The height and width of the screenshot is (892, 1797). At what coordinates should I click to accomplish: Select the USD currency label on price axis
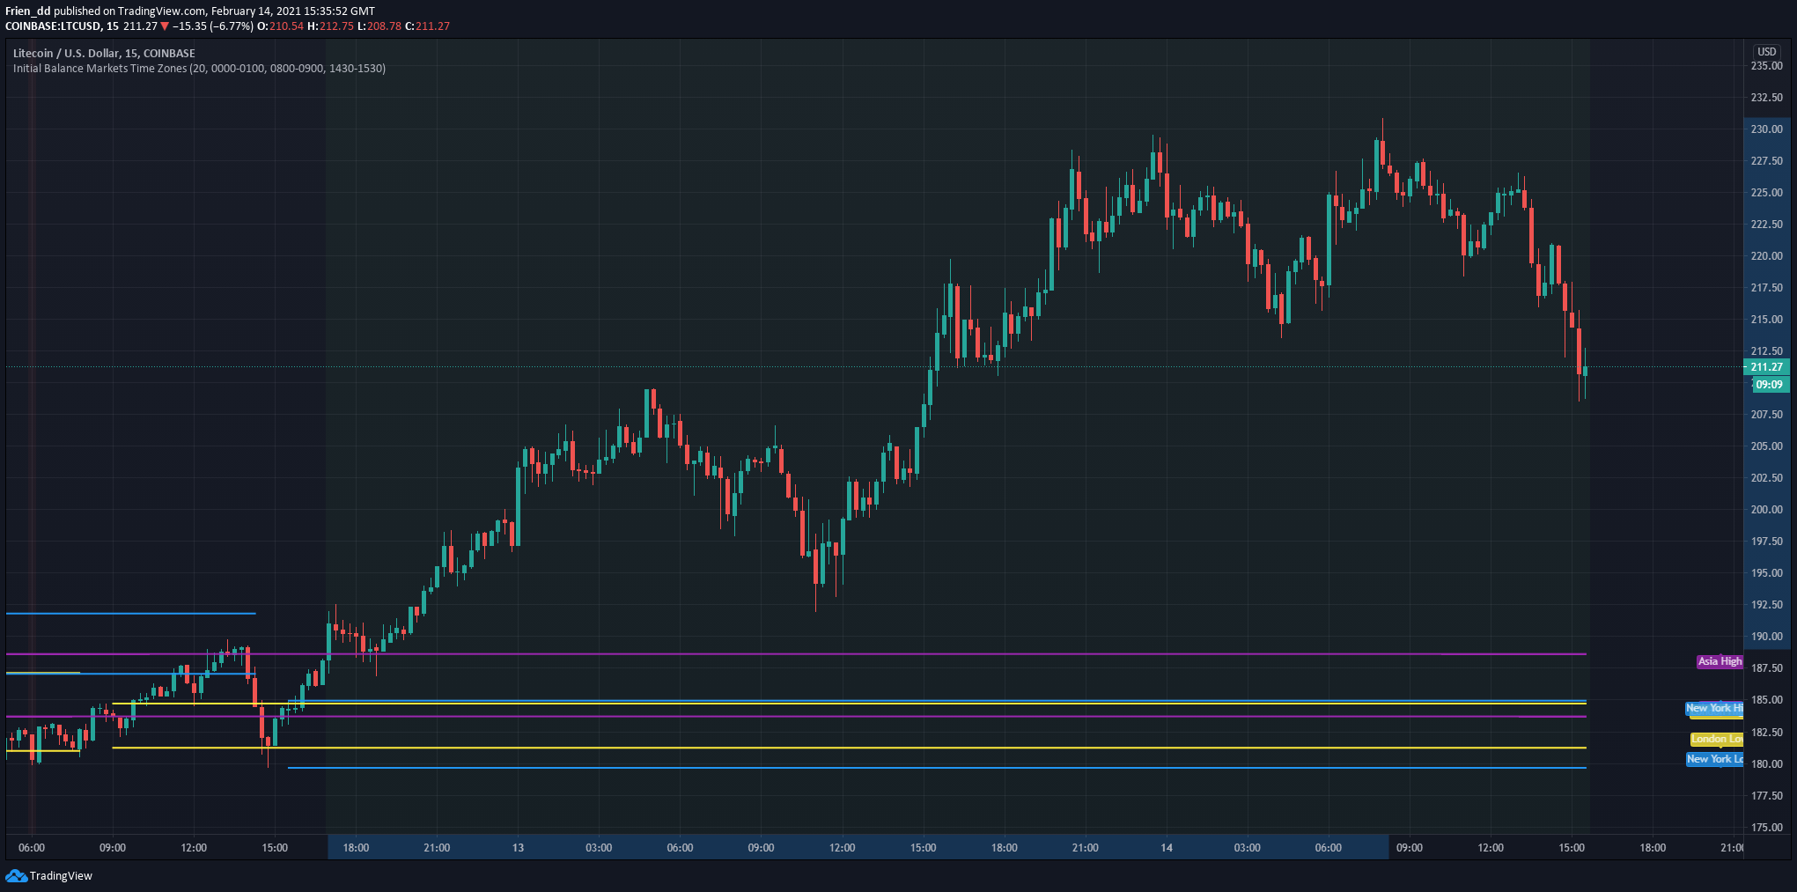pyautogui.click(x=1767, y=52)
